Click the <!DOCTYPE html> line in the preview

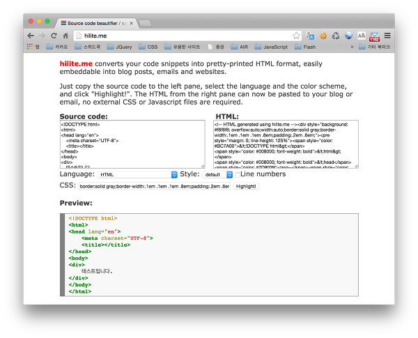[93, 218]
